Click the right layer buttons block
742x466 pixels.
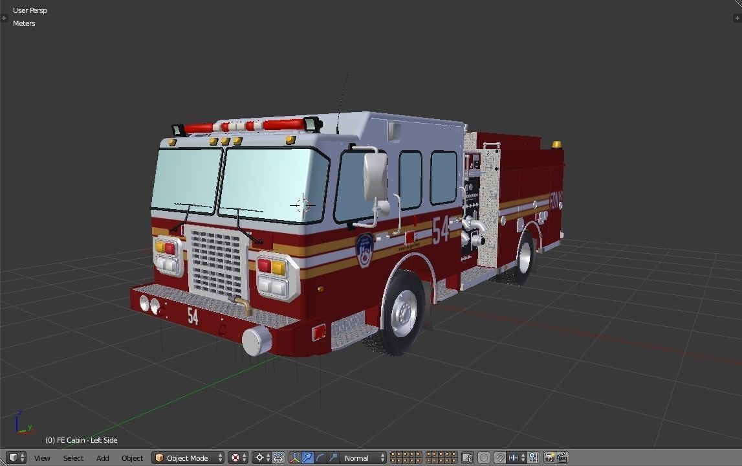point(441,458)
